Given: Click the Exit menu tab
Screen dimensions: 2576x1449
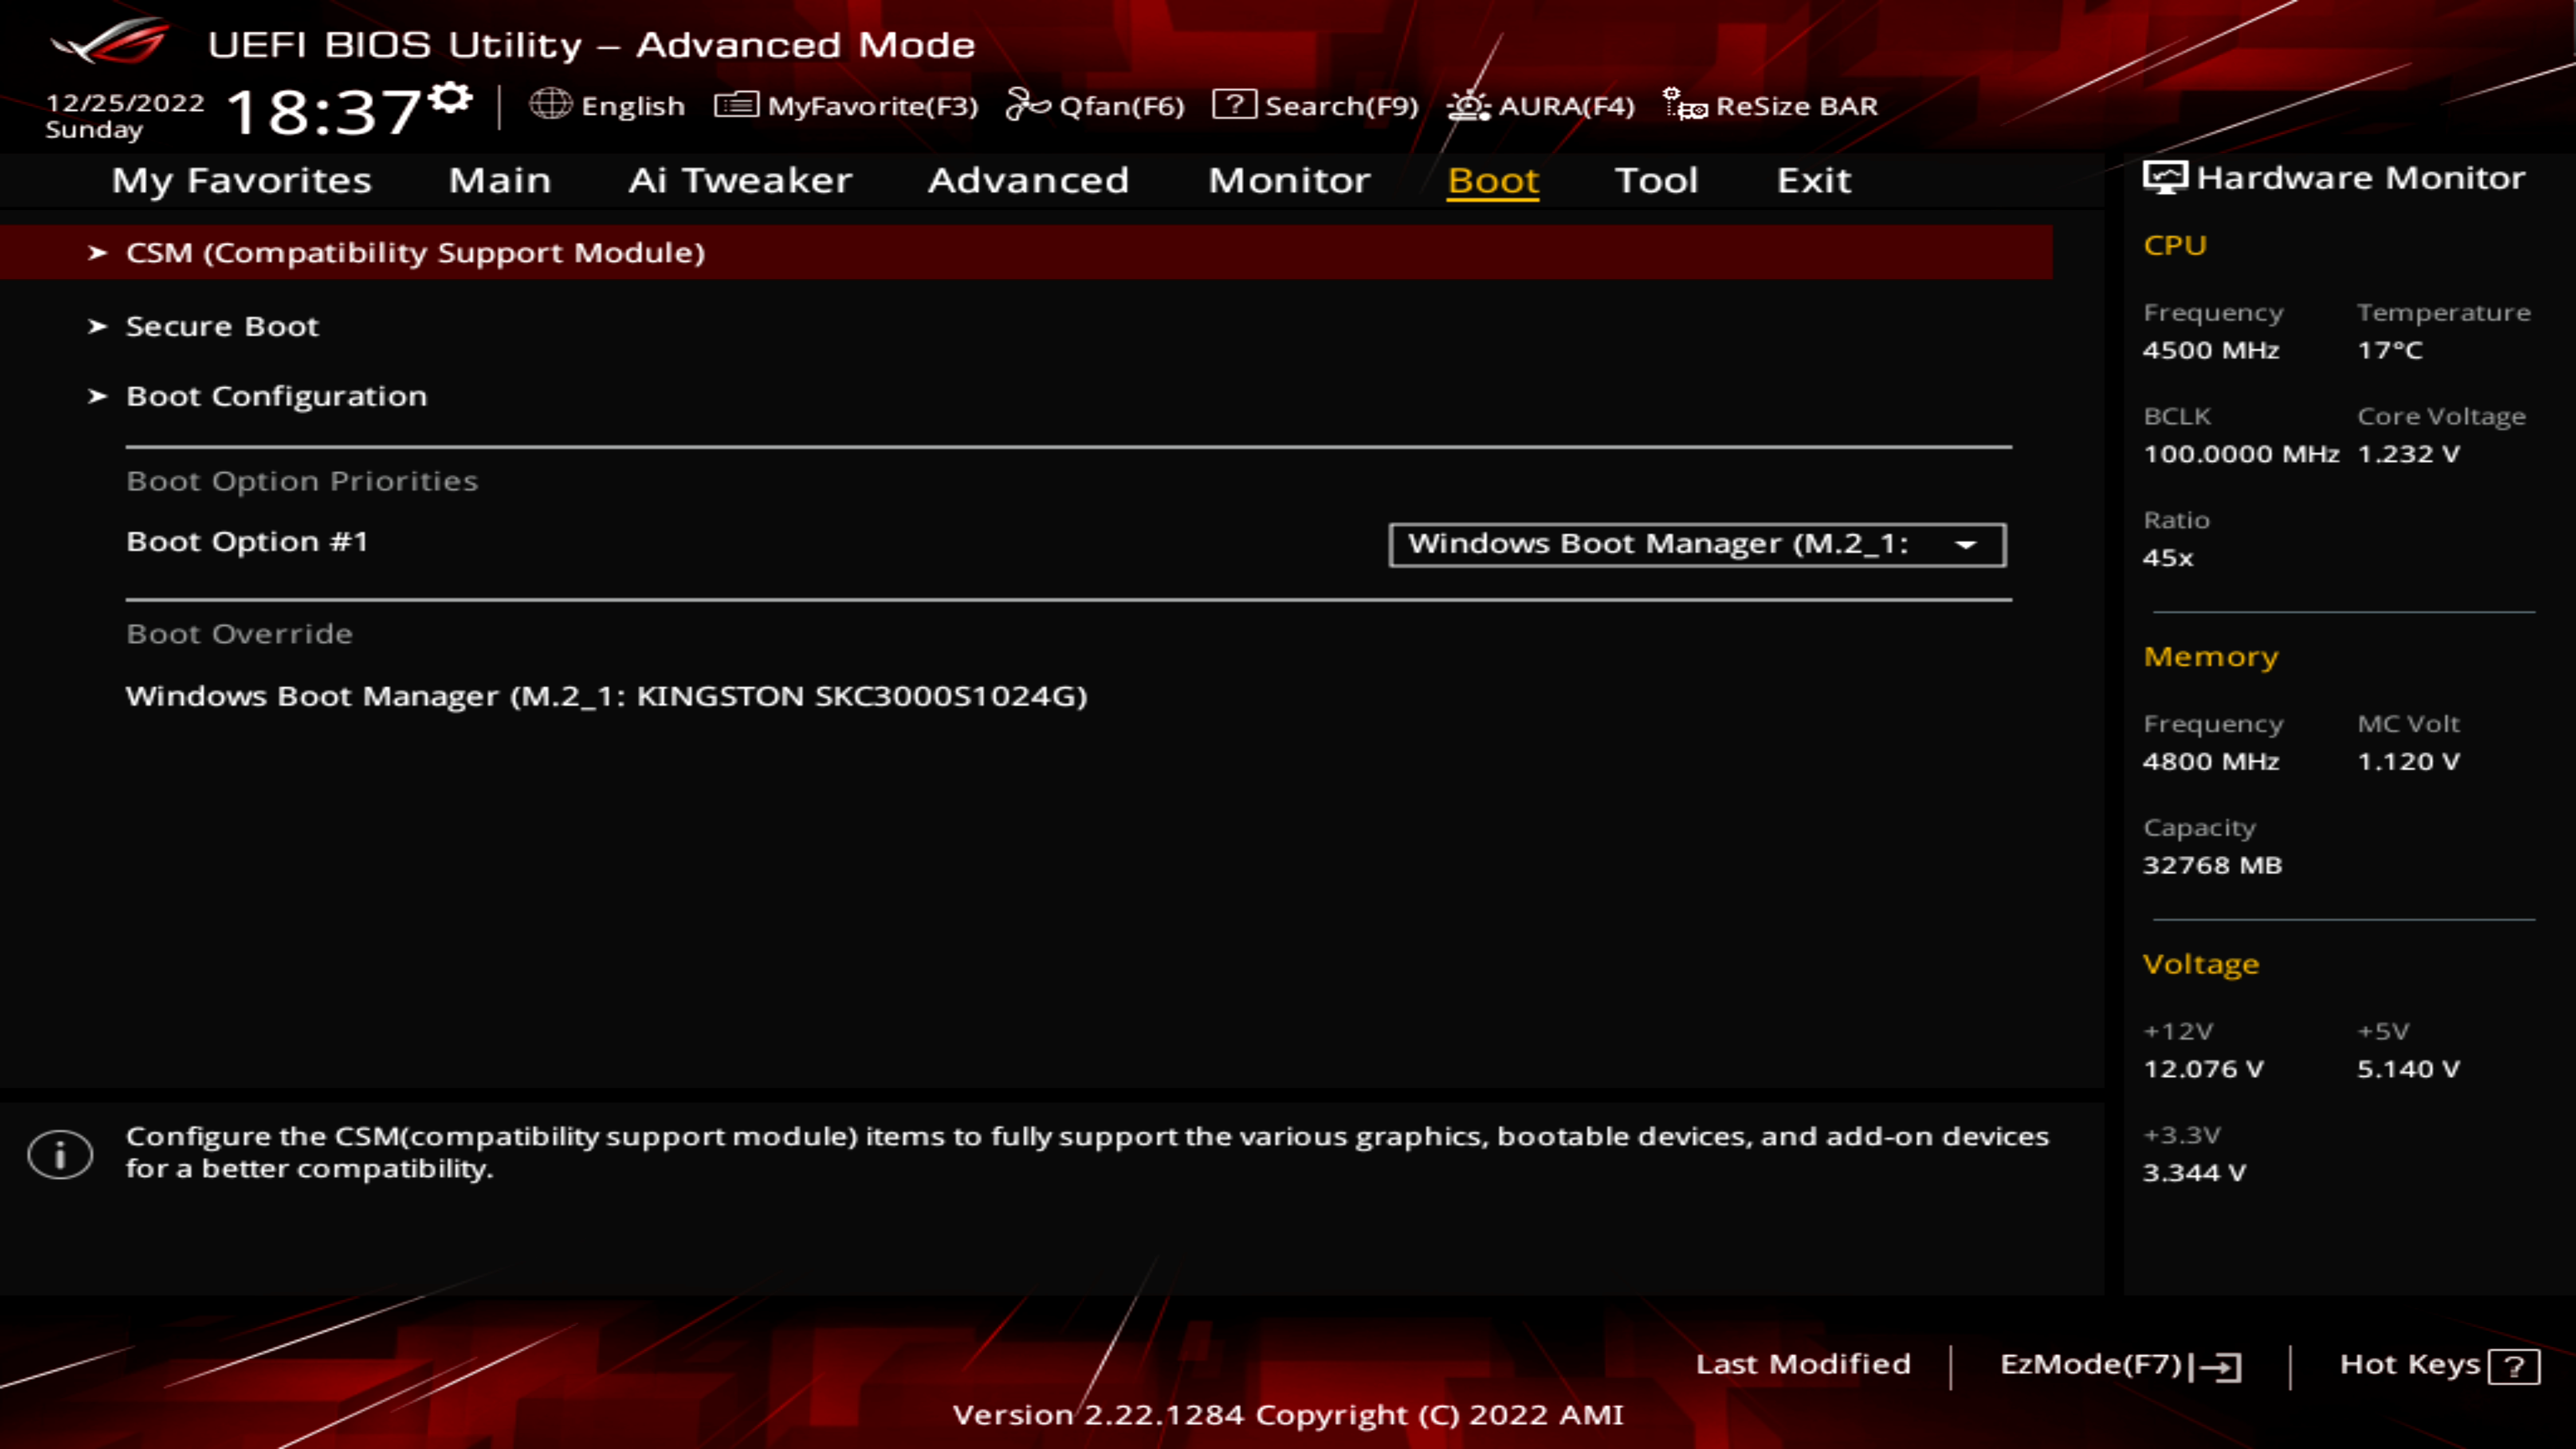Looking at the screenshot, I should coord(1813,178).
